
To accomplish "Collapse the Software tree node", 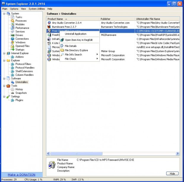I will pyautogui.click(x=4, y=78).
